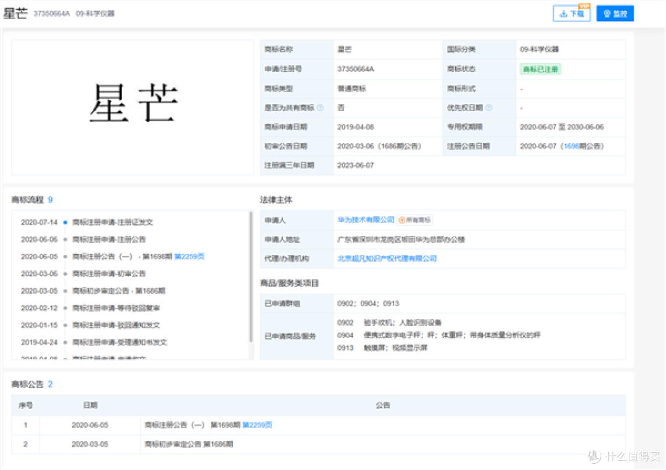The width and height of the screenshot is (666, 470).
Task: Click help icon beside 是否为共有商标
Action: (321, 108)
